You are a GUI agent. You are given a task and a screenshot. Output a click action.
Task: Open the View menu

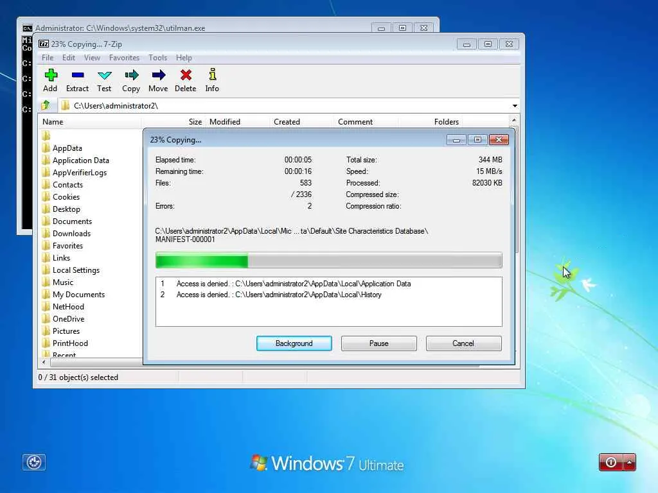(92, 58)
